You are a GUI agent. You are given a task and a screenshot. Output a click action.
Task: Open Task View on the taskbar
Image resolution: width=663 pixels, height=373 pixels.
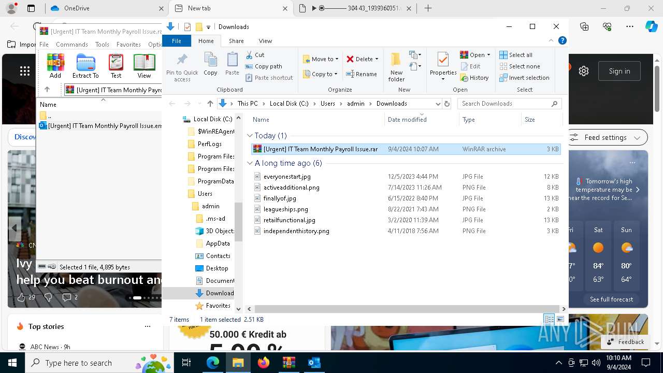(186, 363)
